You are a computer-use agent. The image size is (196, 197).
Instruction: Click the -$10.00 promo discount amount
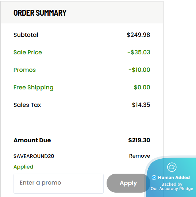pos(139,70)
